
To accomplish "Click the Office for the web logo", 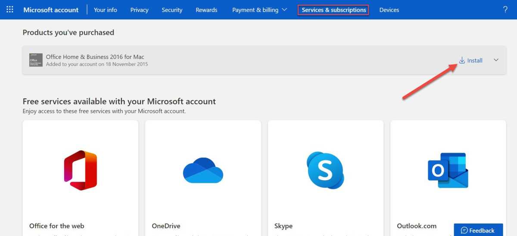I will pyautogui.click(x=80, y=170).
